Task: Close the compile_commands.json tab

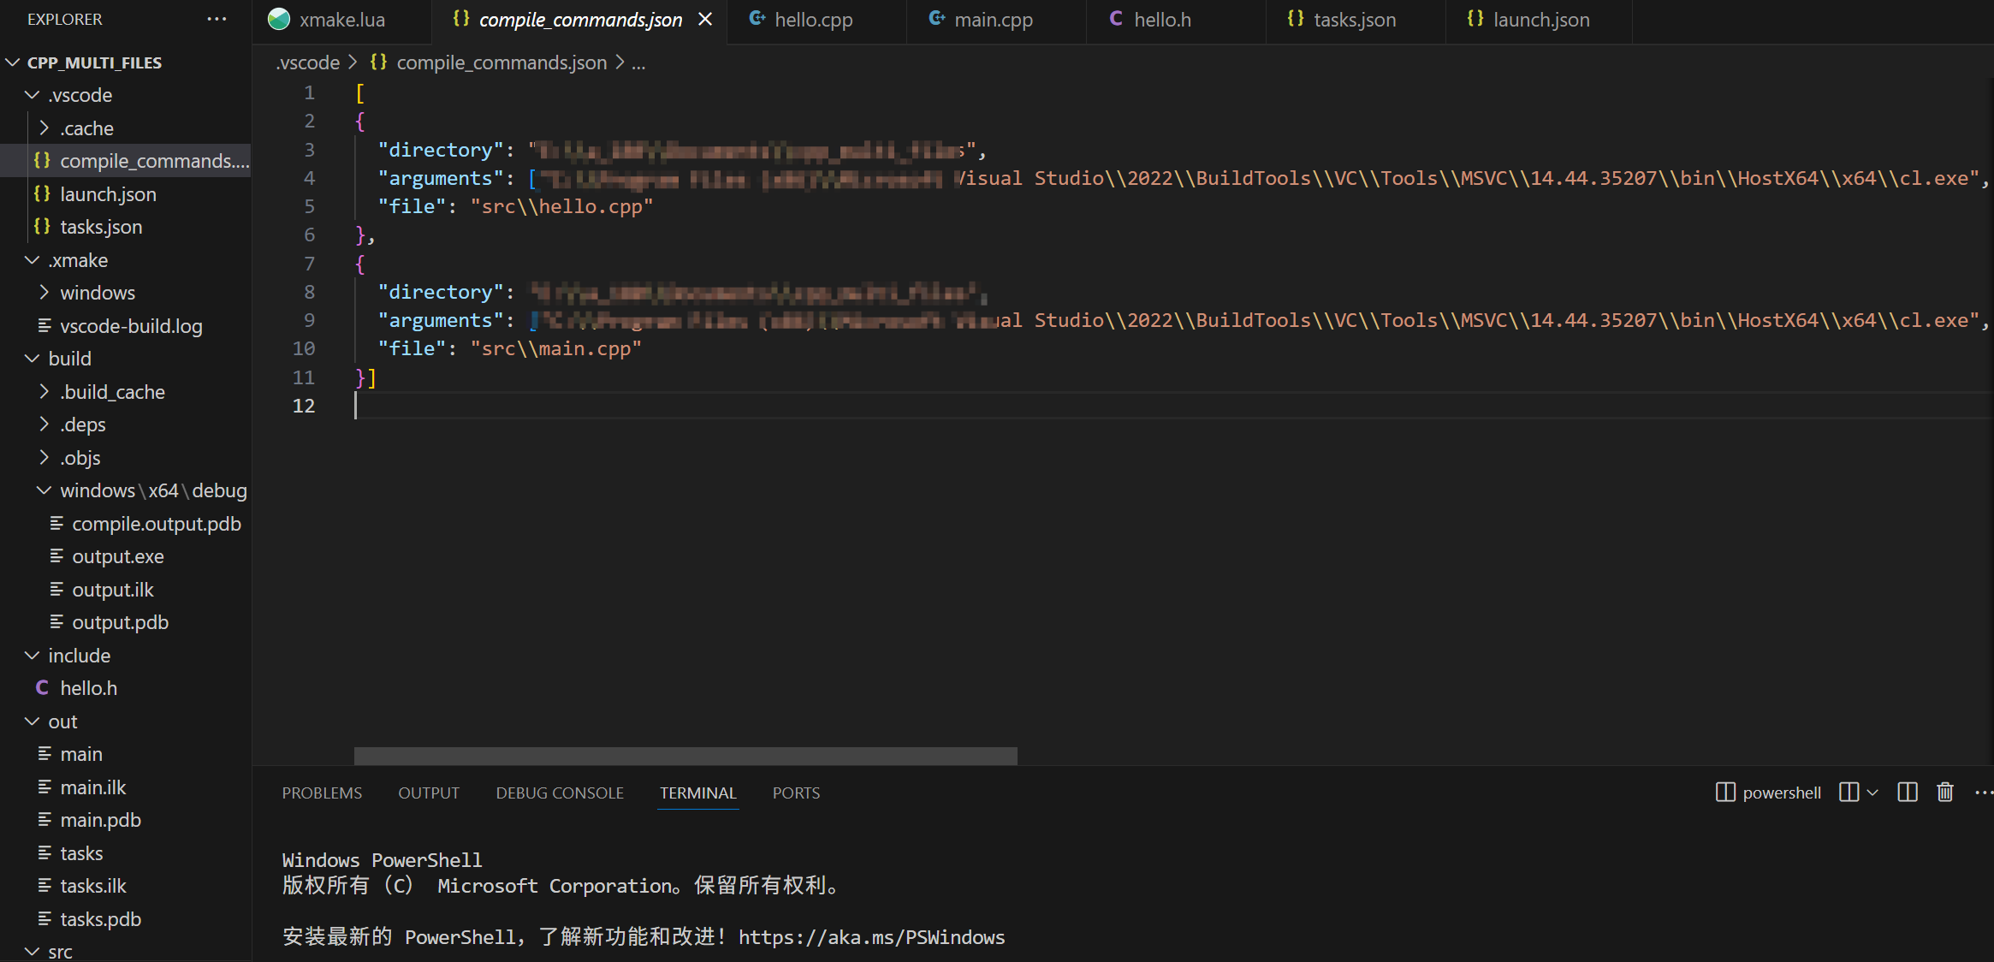Action: [704, 18]
